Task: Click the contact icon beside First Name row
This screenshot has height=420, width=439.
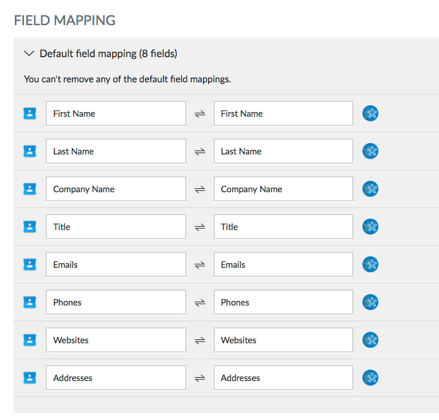Action: [x=30, y=113]
